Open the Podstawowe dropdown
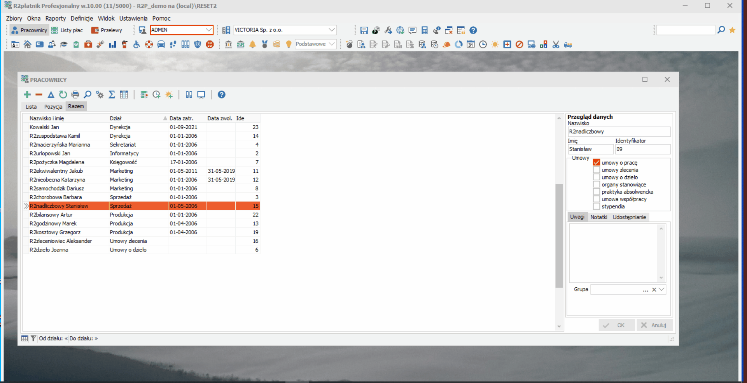The height and width of the screenshot is (383, 747). 332,44
